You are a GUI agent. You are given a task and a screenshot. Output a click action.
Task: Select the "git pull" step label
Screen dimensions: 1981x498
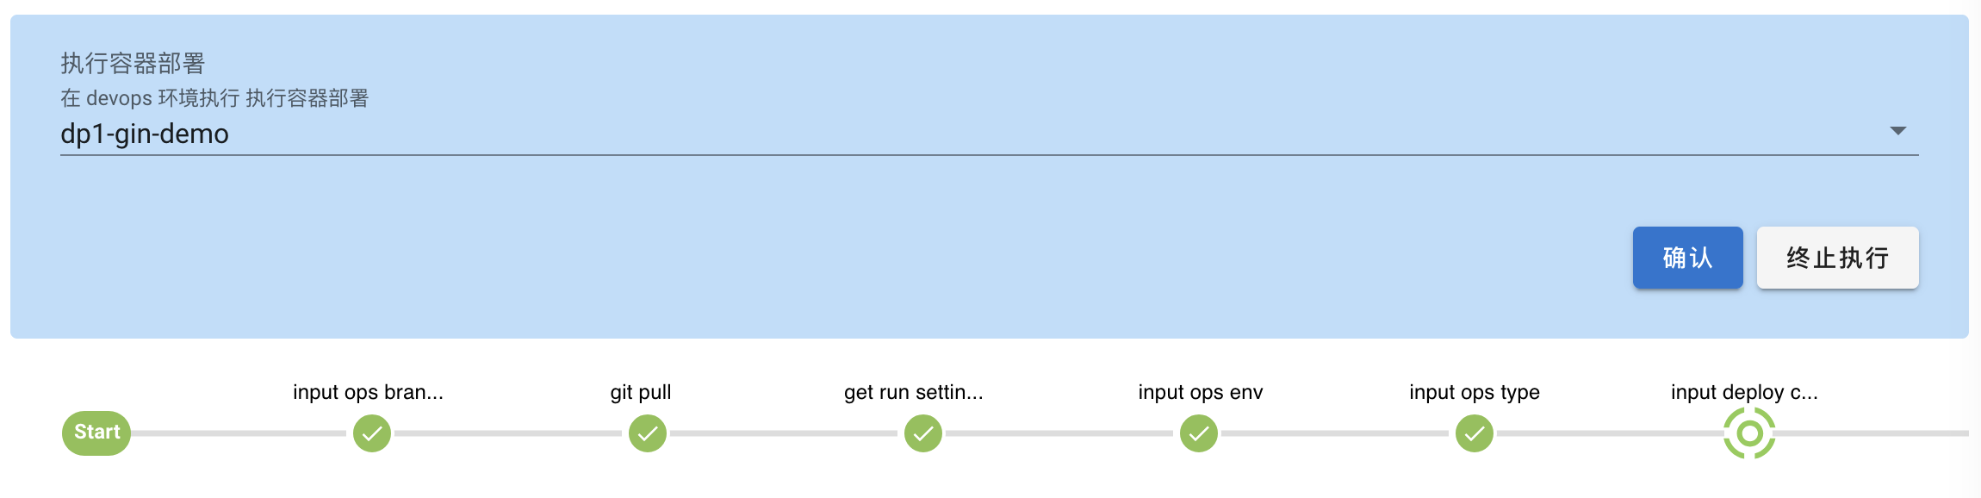[641, 392]
